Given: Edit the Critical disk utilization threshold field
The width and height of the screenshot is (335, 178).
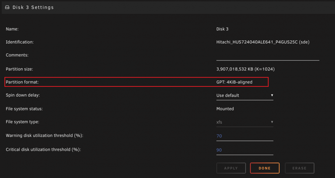Looking at the screenshot, I should tap(245, 150).
